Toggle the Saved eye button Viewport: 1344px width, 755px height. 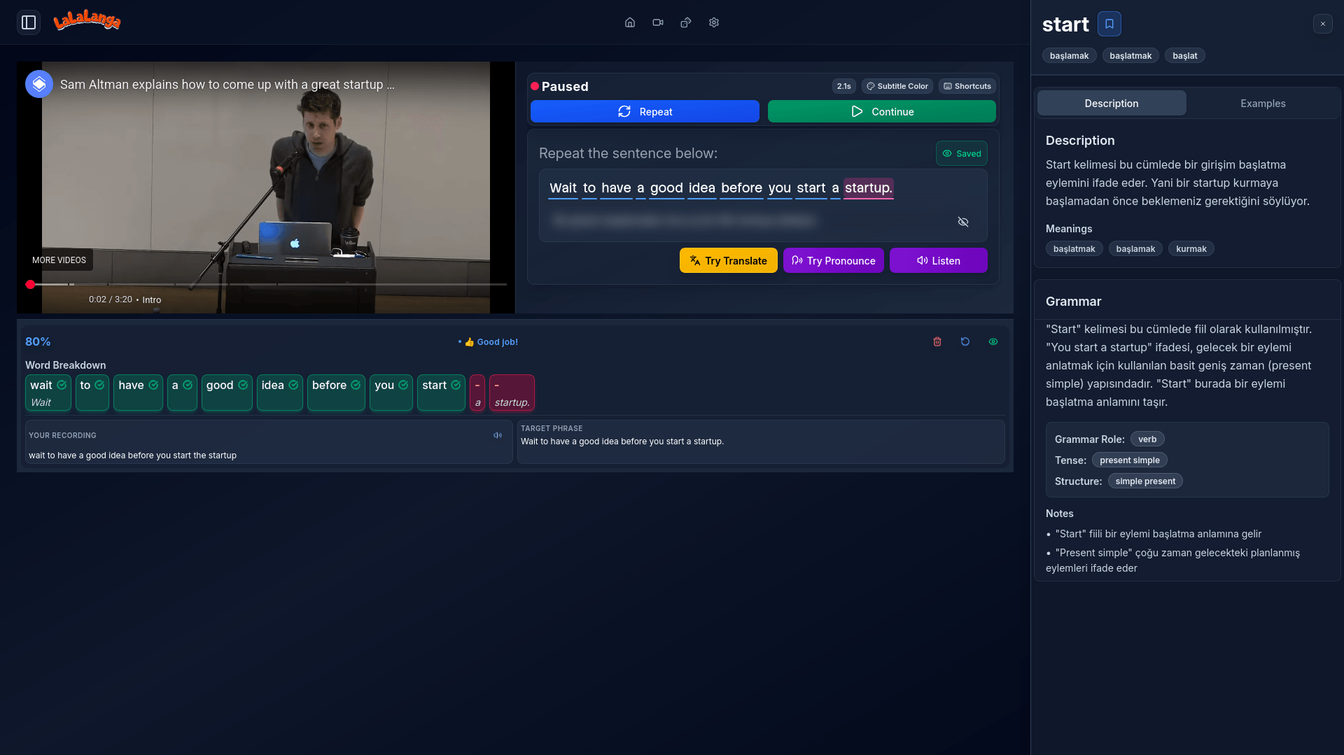tap(961, 153)
